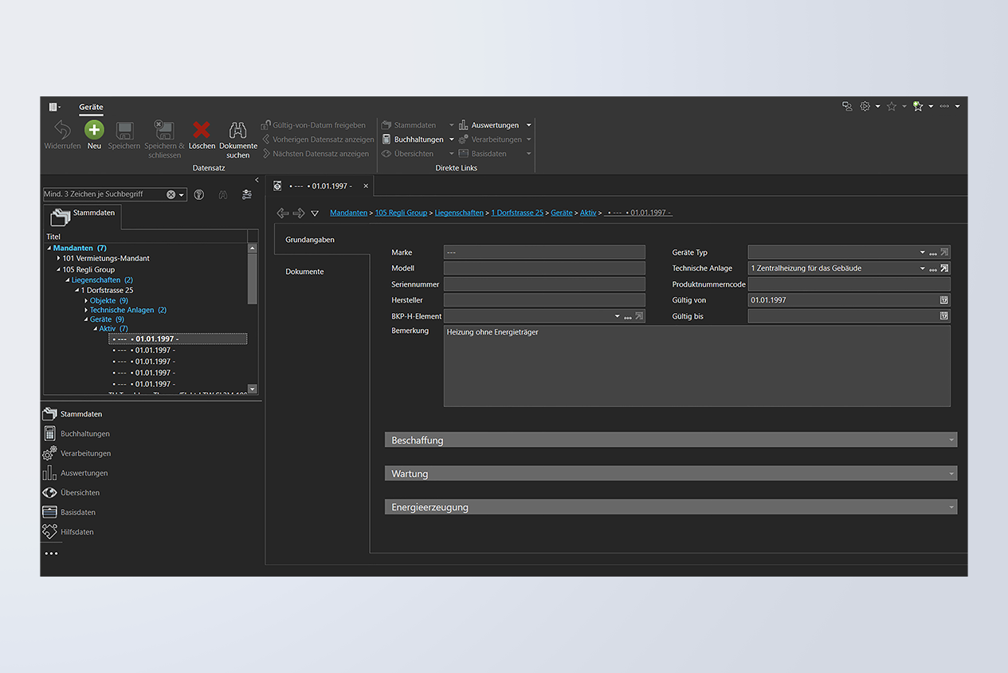The image size is (1008, 673).
Task: Switch to the Dokumente tab
Action: pos(304,272)
